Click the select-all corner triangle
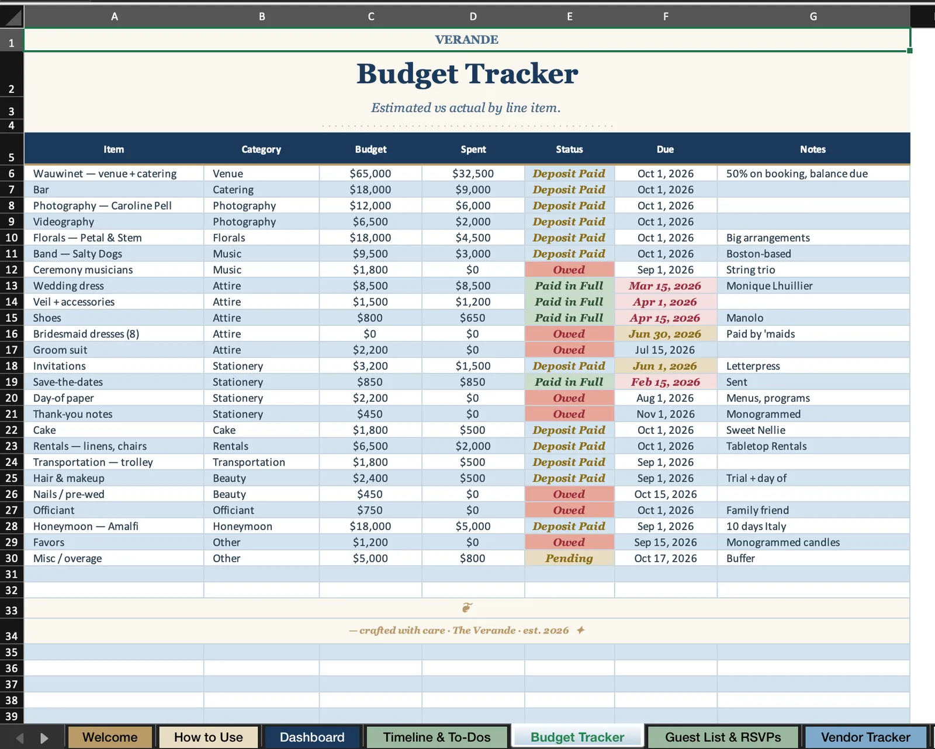Viewport: 935px width, 749px height. pyautogui.click(x=12, y=16)
